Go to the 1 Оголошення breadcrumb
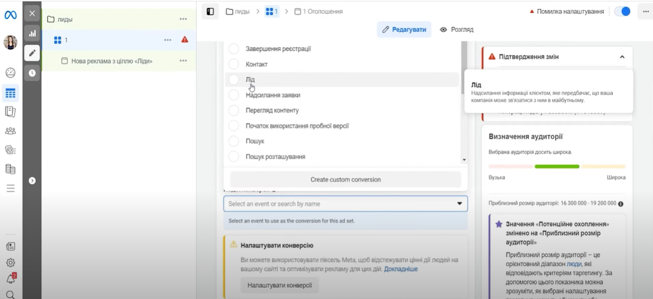653x299 pixels. [x=319, y=12]
